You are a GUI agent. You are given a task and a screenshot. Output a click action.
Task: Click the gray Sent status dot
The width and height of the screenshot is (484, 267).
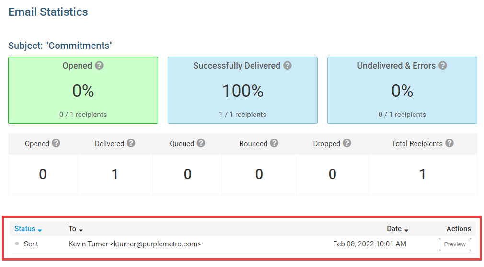coord(17,244)
